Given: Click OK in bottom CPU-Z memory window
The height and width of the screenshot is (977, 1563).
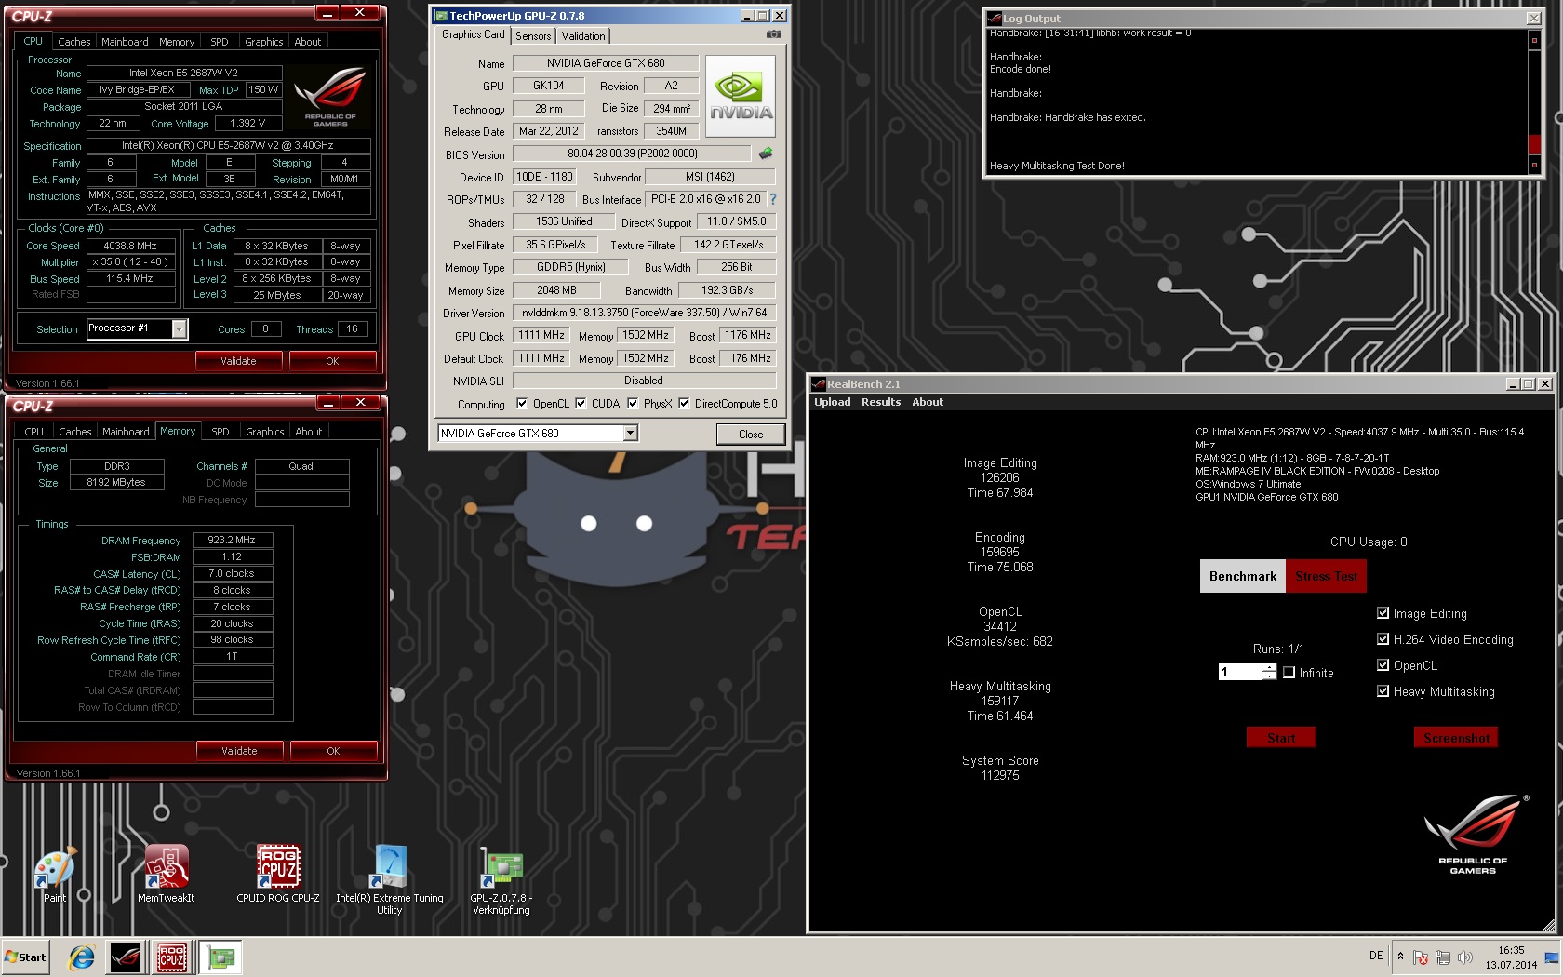Looking at the screenshot, I should click(x=333, y=751).
